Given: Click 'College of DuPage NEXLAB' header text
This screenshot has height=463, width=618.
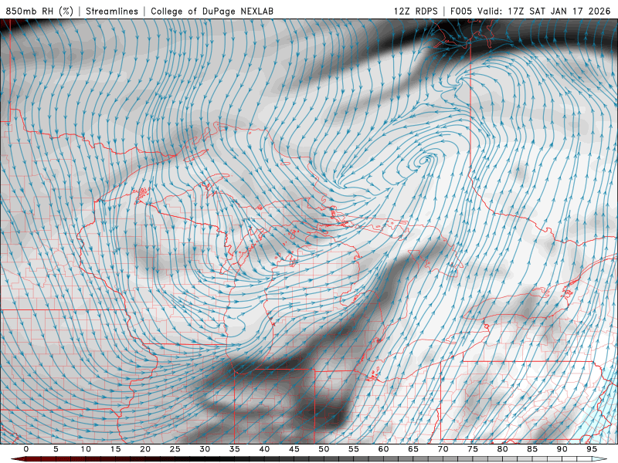Looking at the screenshot, I should tap(212, 11).
